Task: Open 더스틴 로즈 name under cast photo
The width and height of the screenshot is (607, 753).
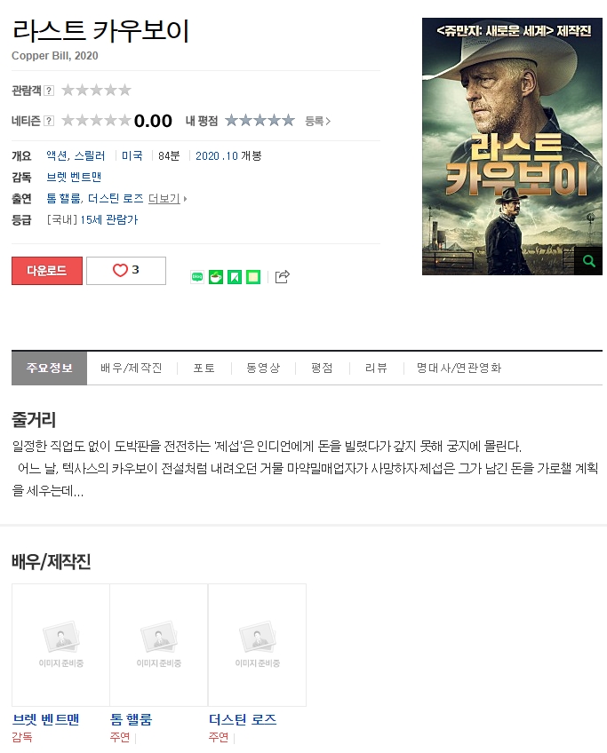Action: [243, 719]
